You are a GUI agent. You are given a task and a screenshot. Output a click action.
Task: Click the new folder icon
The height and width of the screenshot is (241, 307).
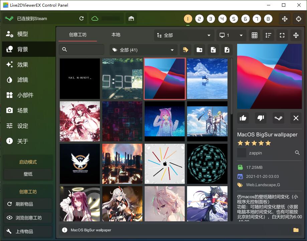tap(199, 50)
